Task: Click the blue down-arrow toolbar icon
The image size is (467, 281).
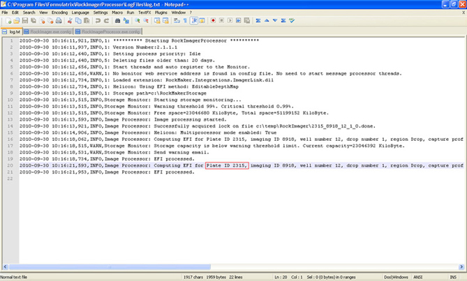Action: click(275, 20)
